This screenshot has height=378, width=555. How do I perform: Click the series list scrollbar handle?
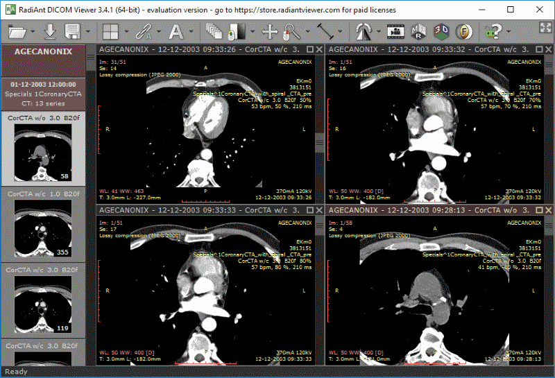tap(91, 58)
